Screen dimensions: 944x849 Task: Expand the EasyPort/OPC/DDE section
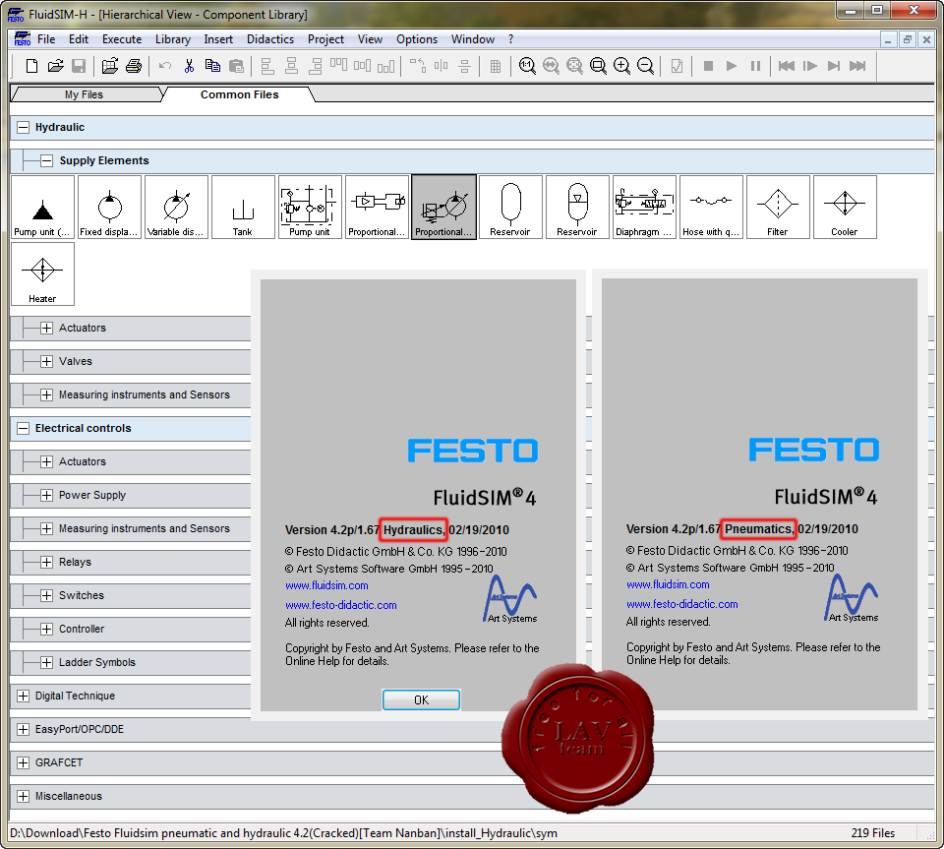23,729
